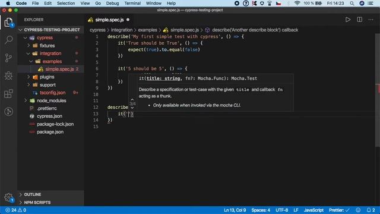Click the Ln 13, Col 9 indicator
Viewport: 380px width, 214px height.
[235, 210]
